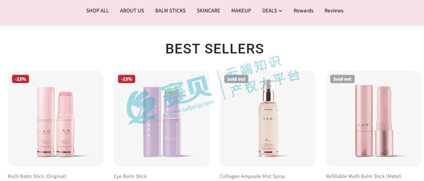View Refillable Multi Balm Stick Metal image
Image resolution: width=424 pixels, height=181 pixels.
point(374,119)
